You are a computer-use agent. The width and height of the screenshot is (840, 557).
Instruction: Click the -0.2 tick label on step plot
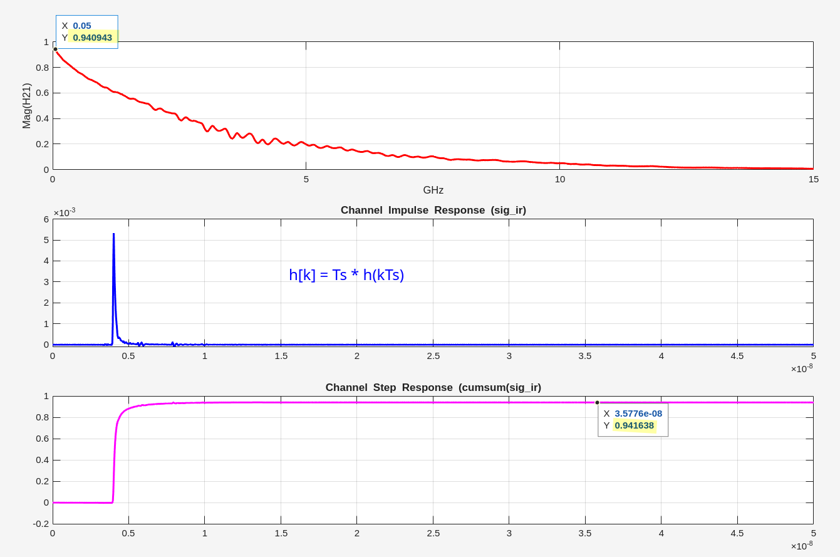point(41,524)
